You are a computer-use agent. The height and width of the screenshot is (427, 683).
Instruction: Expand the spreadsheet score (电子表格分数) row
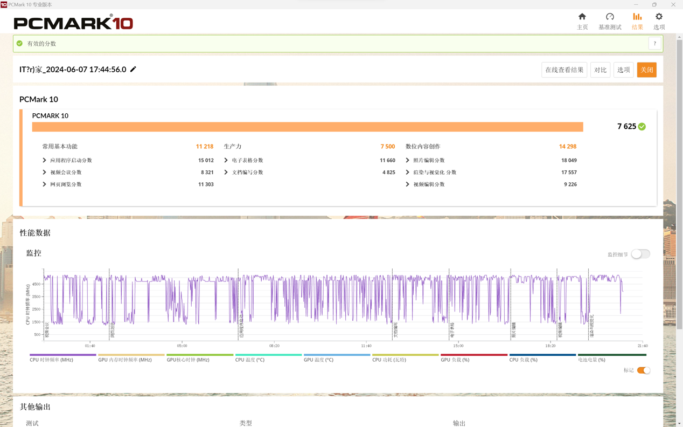(x=226, y=161)
